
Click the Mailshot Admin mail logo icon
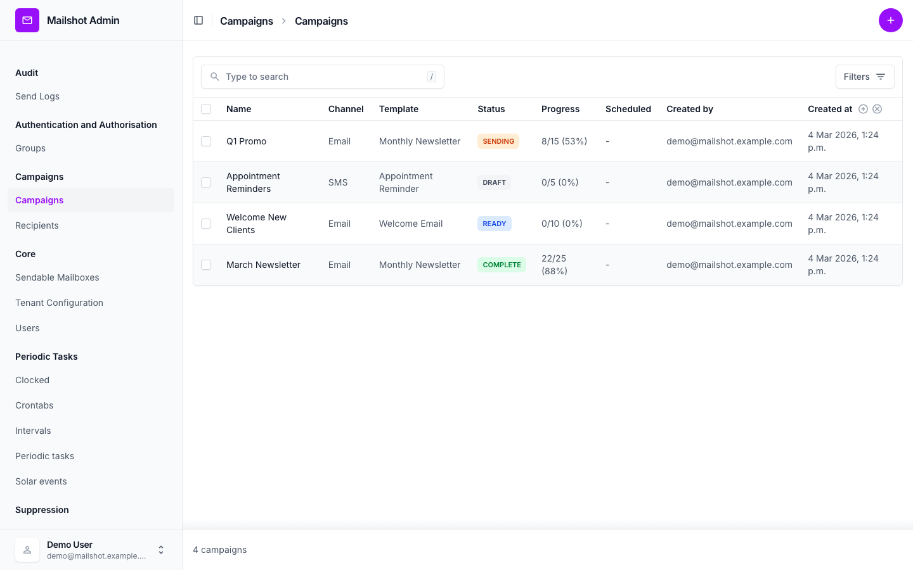[27, 20]
